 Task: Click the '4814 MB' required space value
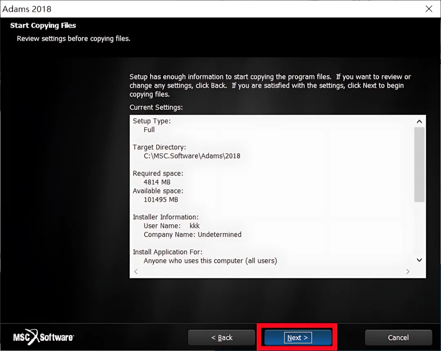point(157,182)
